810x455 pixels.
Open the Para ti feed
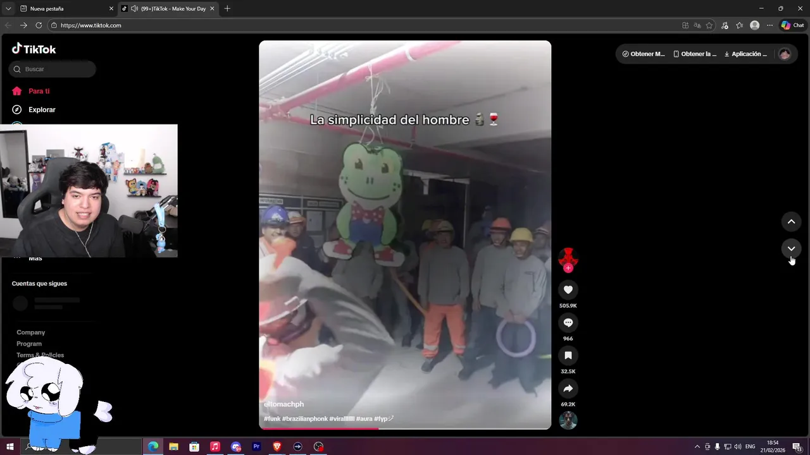click(x=39, y=91)
